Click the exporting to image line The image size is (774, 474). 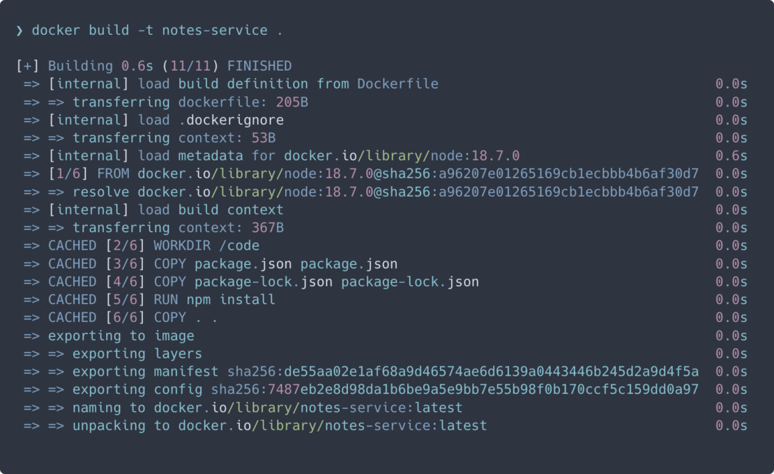coord(121,336)
